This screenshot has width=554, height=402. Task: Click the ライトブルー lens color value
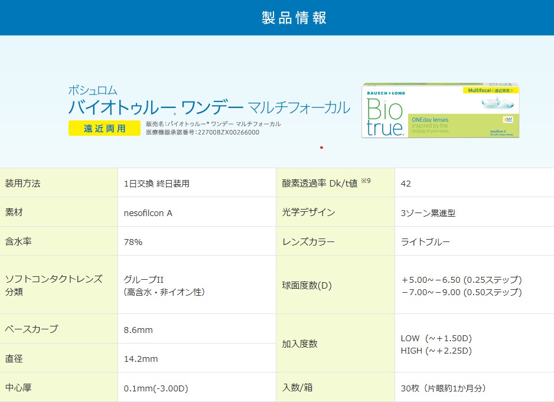[x=425, y=242]
